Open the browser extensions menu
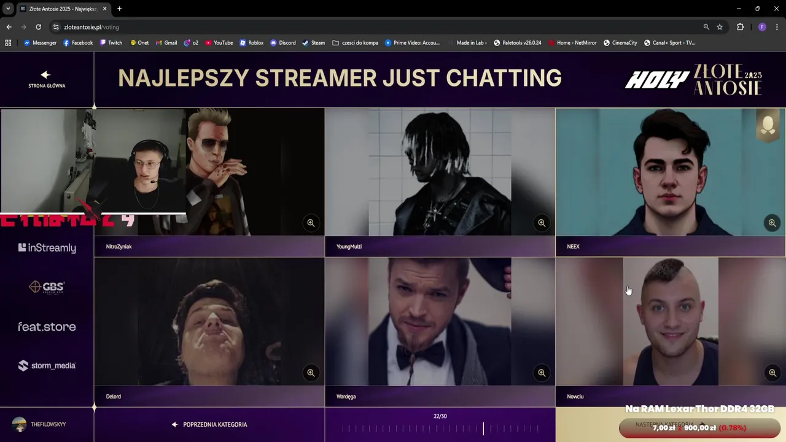Viewport: 786px width, 442px height. coord(740,27)
